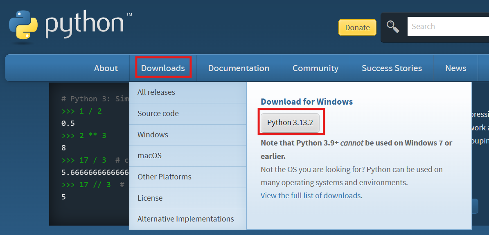Viewport: 489px width, 235px height.
Task: Focus the Search input field
Action: [x=448, y=27]
